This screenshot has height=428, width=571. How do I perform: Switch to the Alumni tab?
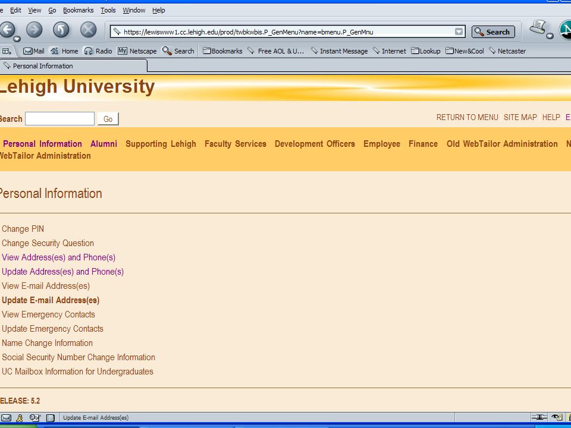tap(103, 144)
